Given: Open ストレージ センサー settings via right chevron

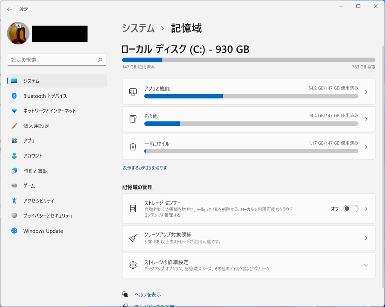Looking at the screenshot, I should (366, 209).
